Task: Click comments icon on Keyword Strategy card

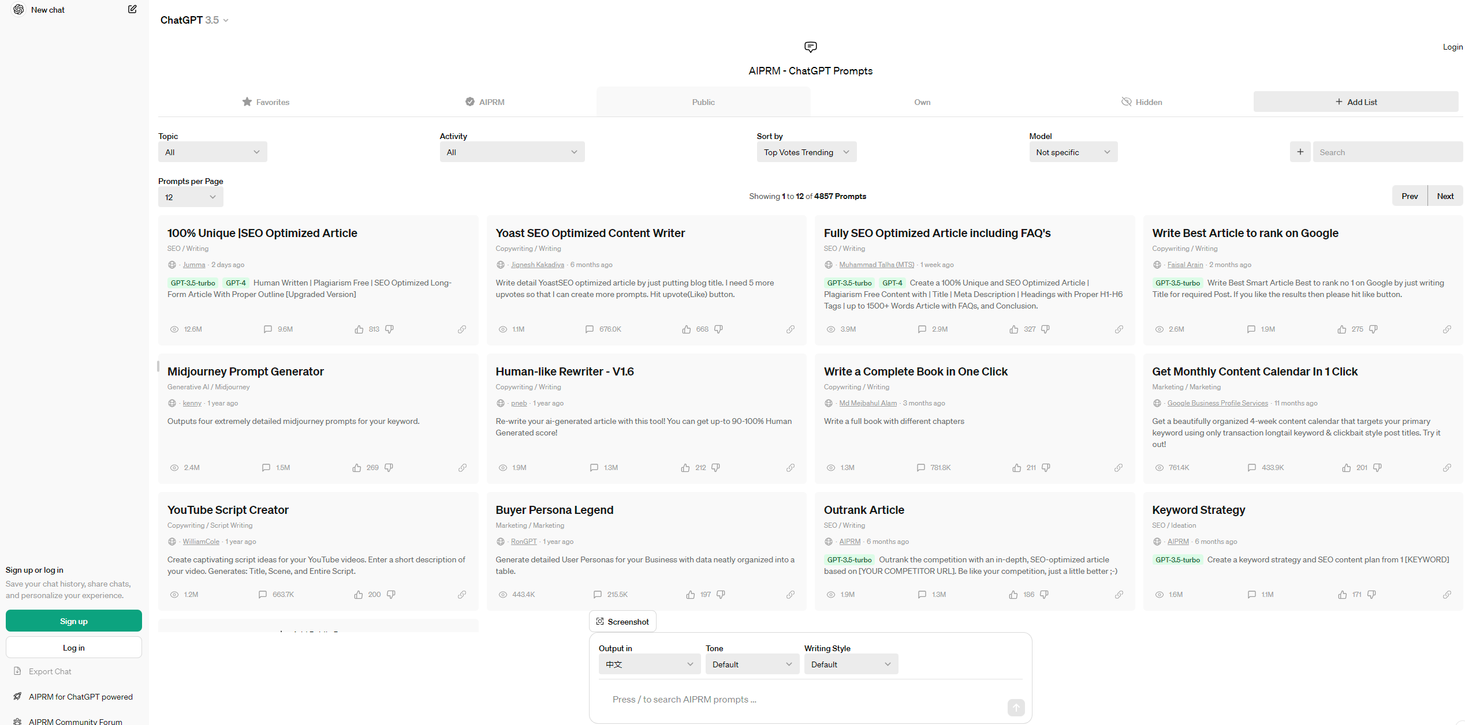Action: click(1252, 595)
